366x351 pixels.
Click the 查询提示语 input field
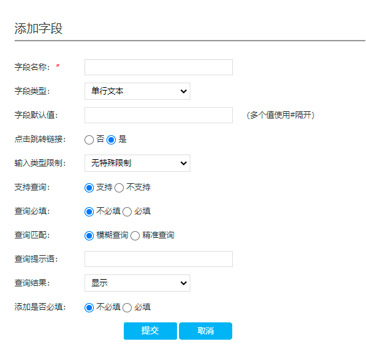158,259
